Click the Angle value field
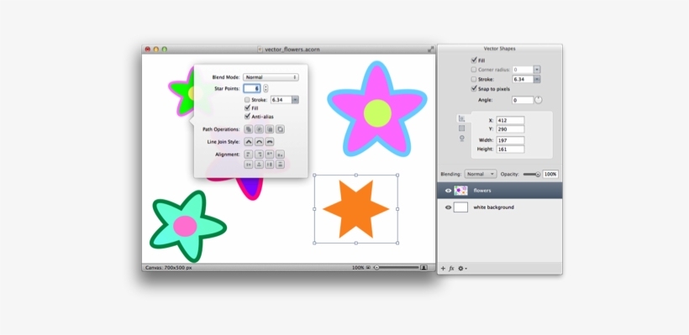689x335 pixels. pyautogui.click(x=523, y=100)
